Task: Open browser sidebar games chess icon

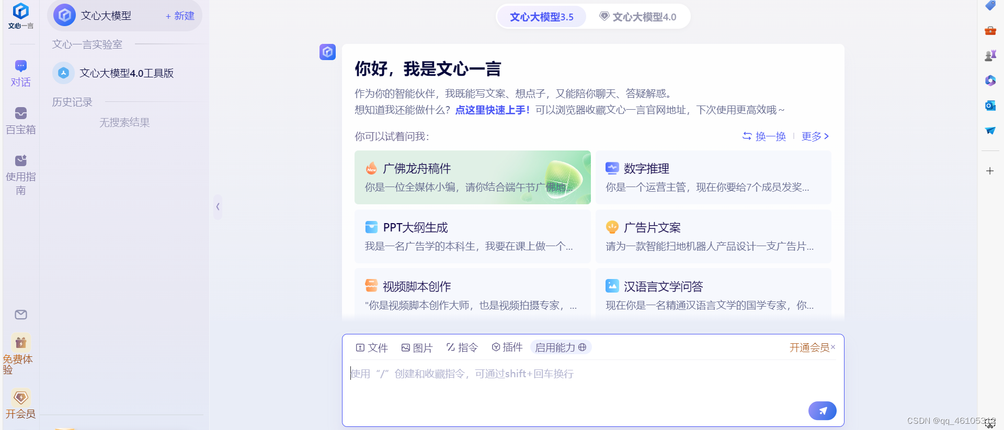Action: 990,55
